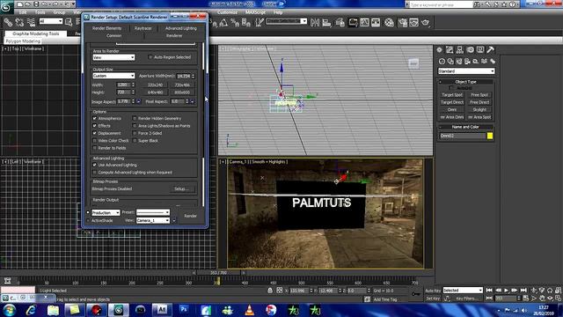Open the Render Elements tab

[106, 28]
